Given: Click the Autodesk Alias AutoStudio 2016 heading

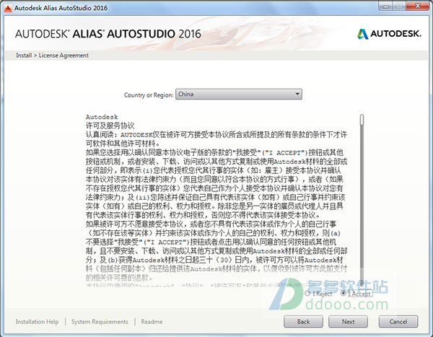Looking at the screenshot, I should [108, 34].
